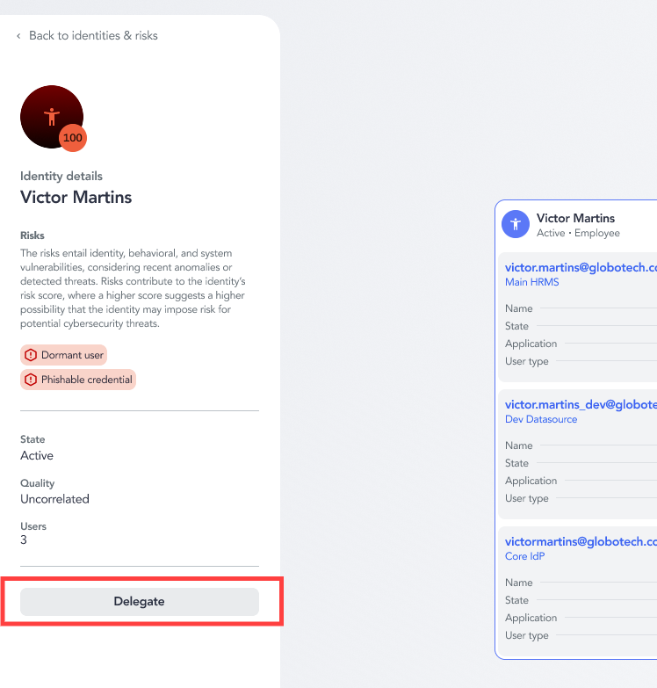Click the blue Victor Martins card avatar
The width and height of the screenshot is (657, 688).
516,224
